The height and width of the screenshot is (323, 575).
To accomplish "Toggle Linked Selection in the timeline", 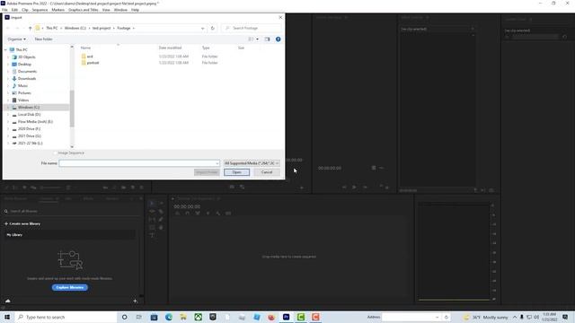I will [198, 214].
